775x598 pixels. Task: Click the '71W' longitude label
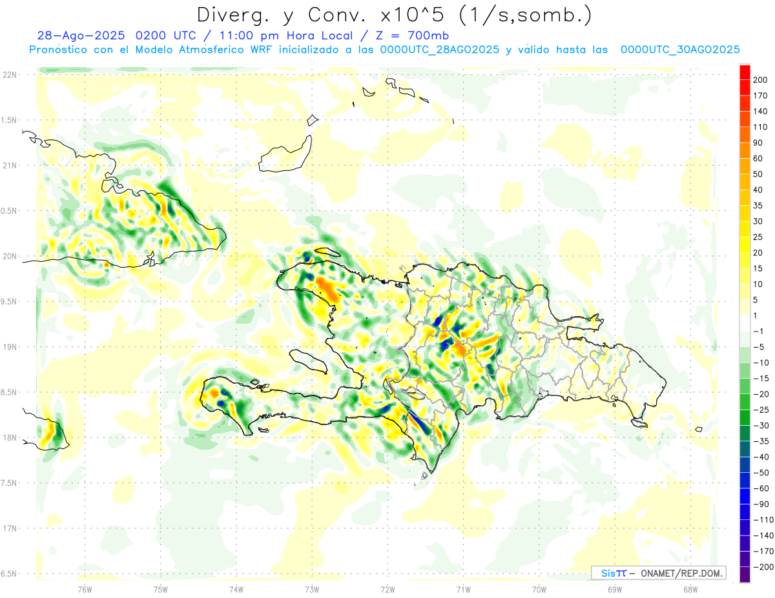(463, 590)
